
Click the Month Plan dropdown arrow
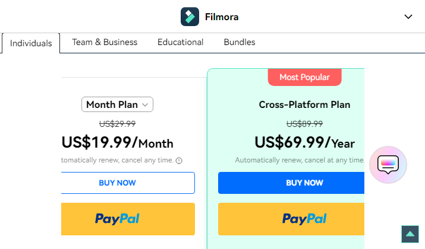145,105
